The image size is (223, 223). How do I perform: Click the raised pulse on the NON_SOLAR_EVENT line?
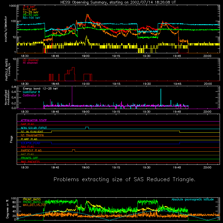[87, 128]
